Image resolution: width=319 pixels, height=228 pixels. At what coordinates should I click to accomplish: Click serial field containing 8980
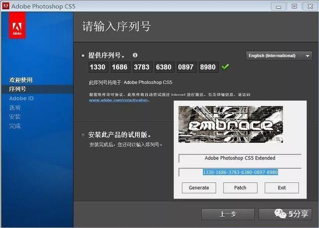point(208,67)
